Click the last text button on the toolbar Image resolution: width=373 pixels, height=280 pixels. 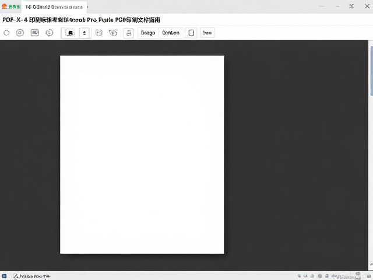click(x=207, y=33)
